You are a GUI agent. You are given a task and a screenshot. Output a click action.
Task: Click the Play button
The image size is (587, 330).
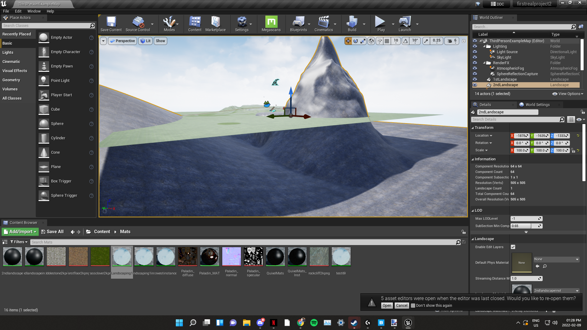pyautogui.click(x=381, y=24)
